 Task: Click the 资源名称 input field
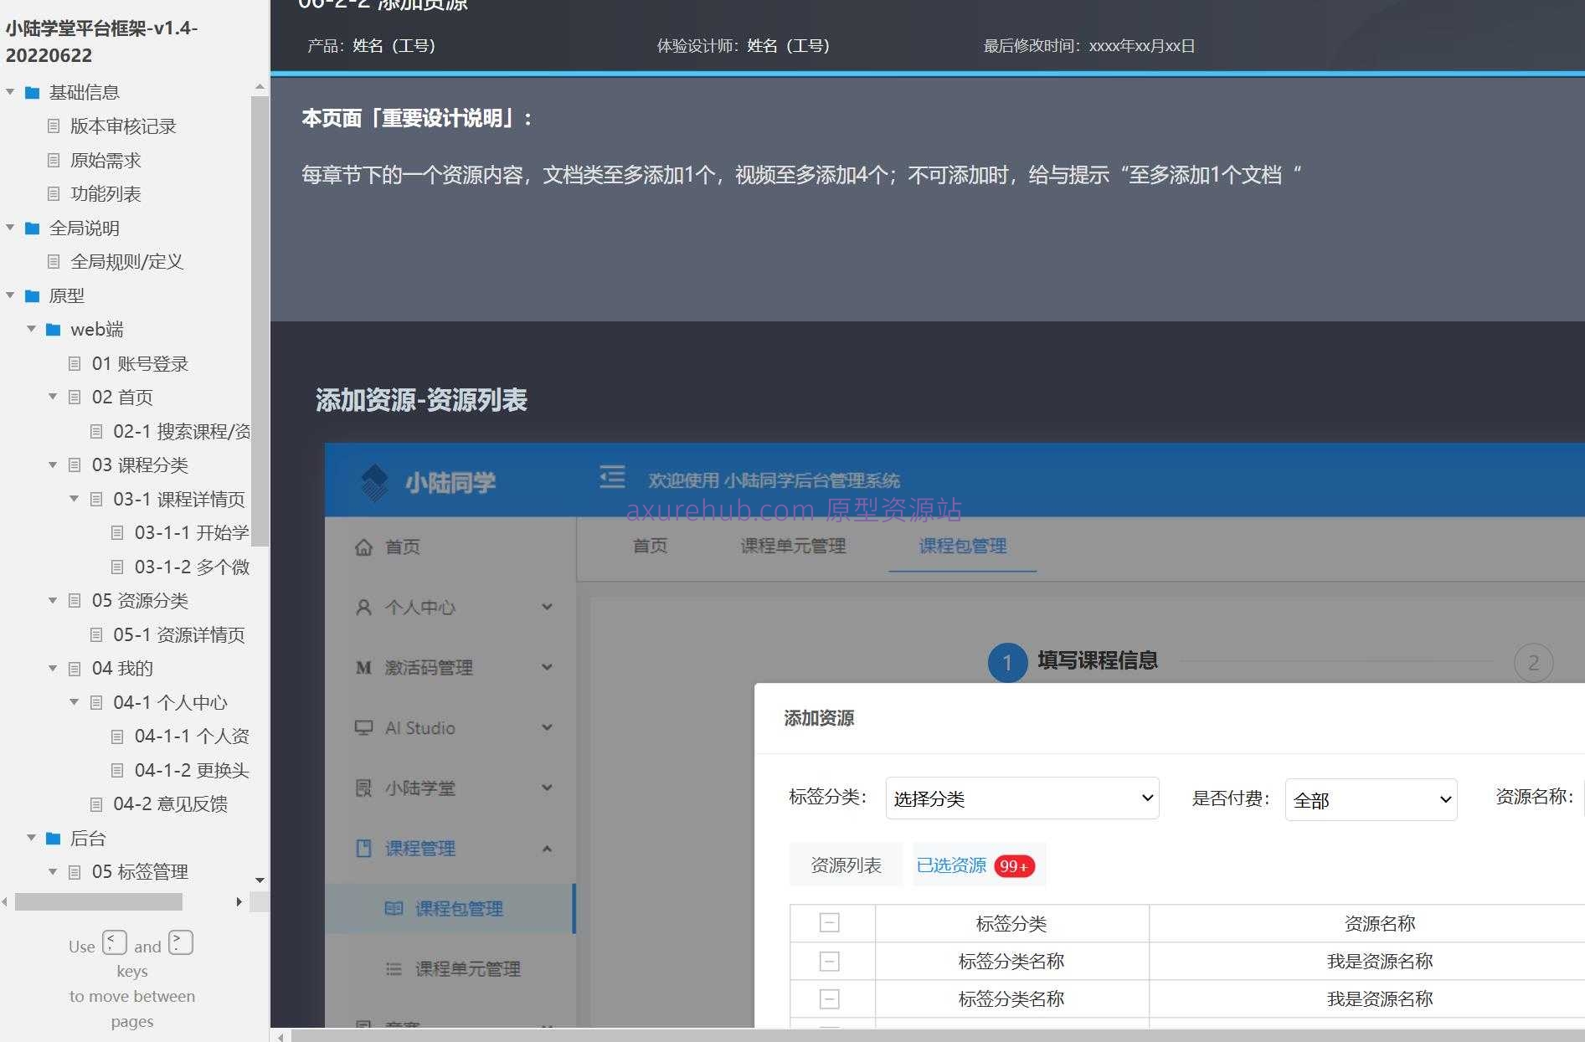click(1581, 799)
